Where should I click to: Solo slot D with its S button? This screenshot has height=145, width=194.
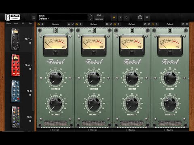[x=157, y=24]
